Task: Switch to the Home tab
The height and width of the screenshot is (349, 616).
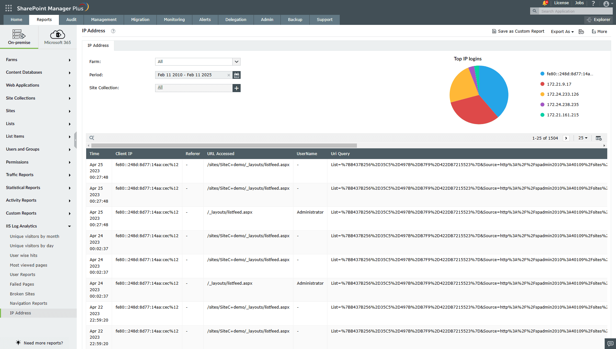Action: 16,20
